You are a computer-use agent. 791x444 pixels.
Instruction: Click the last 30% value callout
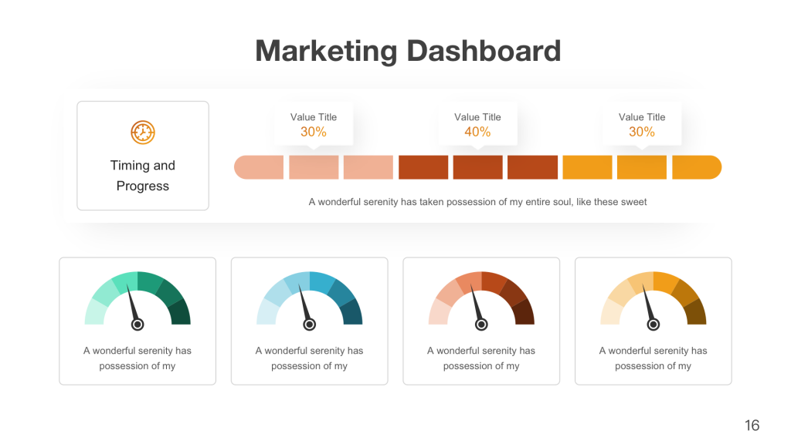click(x=642, y=125)
